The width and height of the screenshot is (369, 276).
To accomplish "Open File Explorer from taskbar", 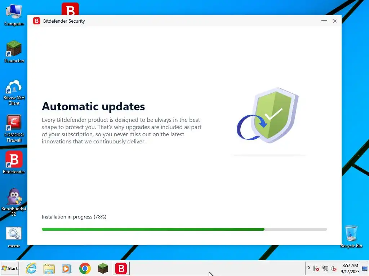I will point(49,268).
